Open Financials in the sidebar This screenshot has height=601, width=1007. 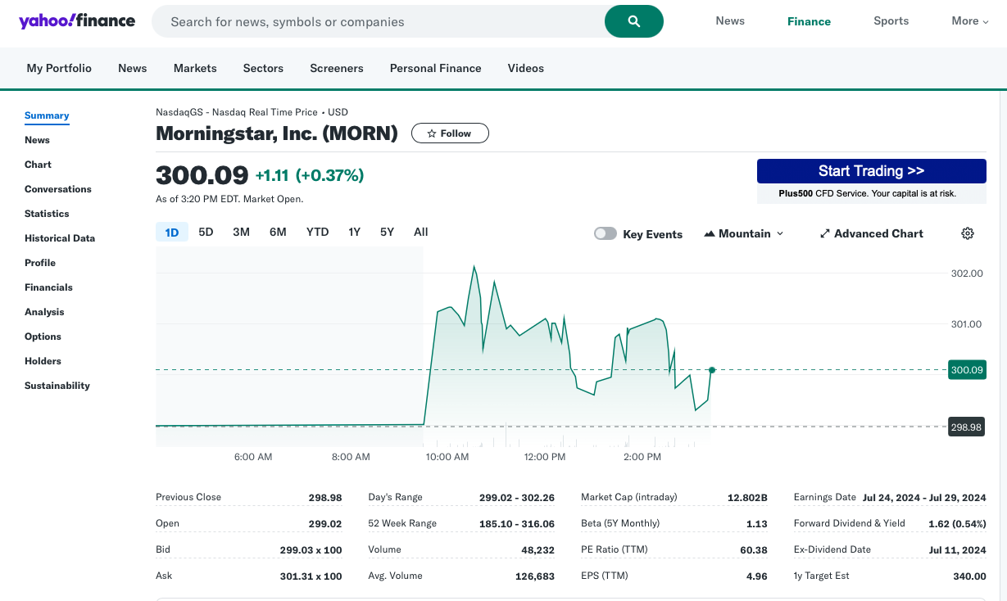(x=48, y=287)
